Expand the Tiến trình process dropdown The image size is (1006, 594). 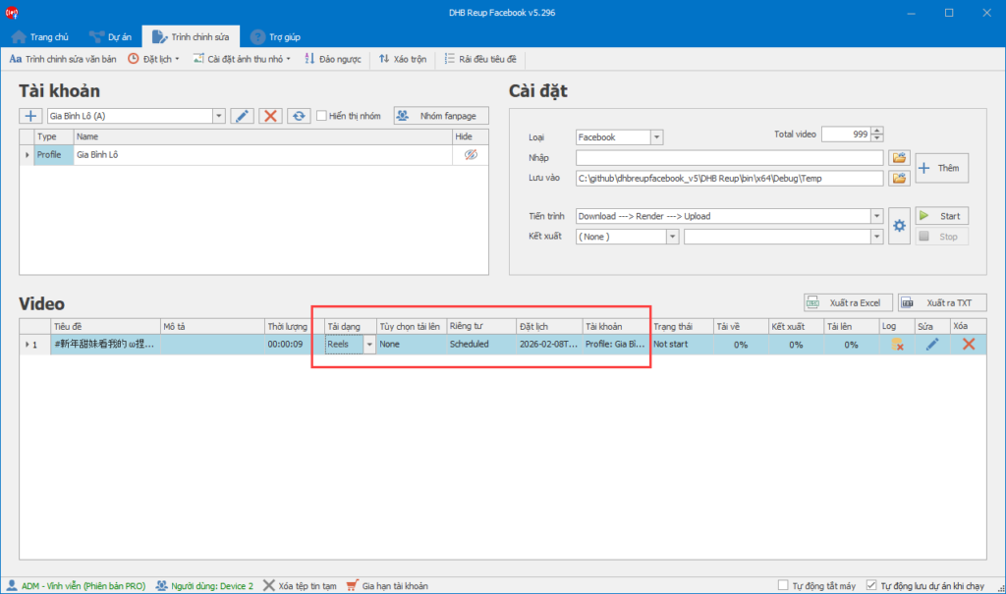[875, 216]
